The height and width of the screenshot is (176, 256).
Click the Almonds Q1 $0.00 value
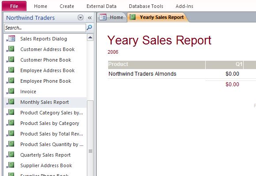point(232,74)
